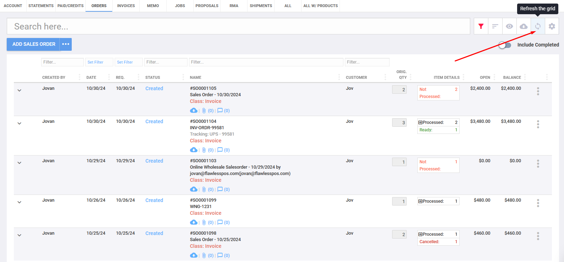Click attachment paperclip for #SO0001099
Screen dimensions: 564x262
pyautogui.click(x=204, y=223)
